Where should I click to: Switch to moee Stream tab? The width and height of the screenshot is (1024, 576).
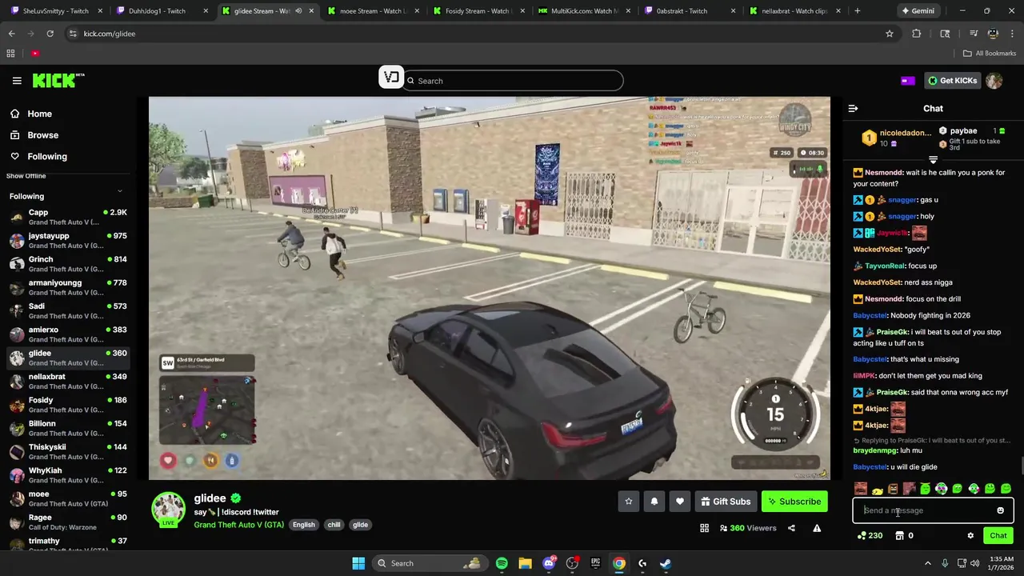coord(372,11)
